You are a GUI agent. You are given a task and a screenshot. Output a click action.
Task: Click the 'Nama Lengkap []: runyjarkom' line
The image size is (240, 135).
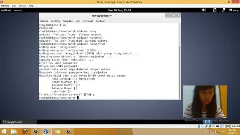click(73, 79)
